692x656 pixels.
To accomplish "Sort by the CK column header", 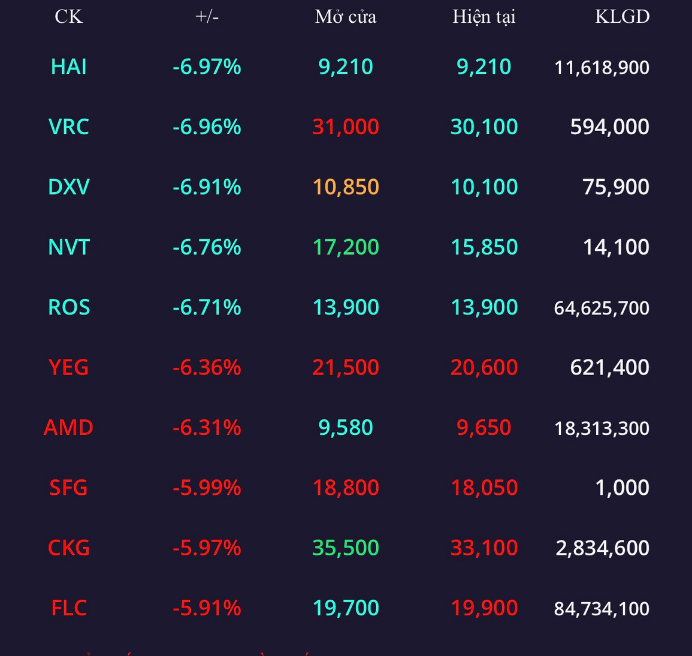I will coord(68,17).
